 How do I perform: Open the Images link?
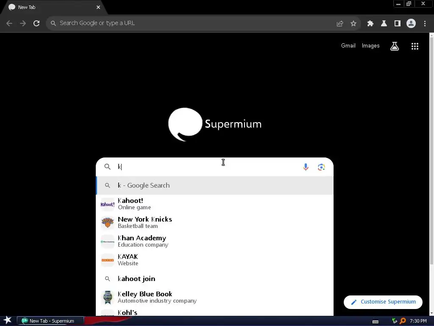click(370, 46)
